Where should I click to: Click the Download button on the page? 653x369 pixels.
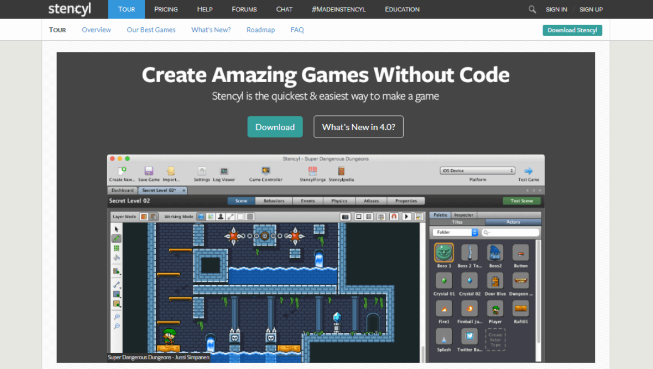[275, 126]
